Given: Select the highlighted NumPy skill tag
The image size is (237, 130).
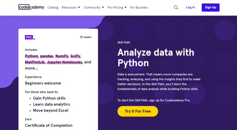Looking at the screenshot, I should coord(61,56).
